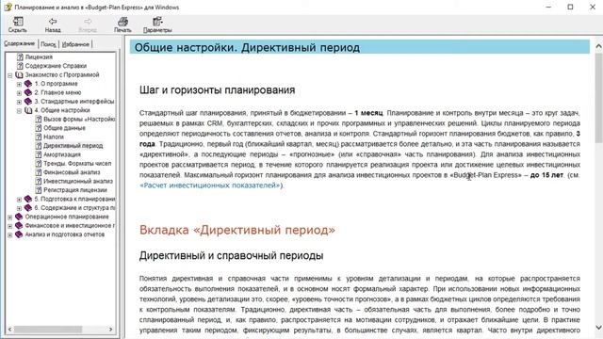603x339 pixels.
Task: Expand the Анализ и подготовка отчетов node
Action: click(x=10, y=234)
